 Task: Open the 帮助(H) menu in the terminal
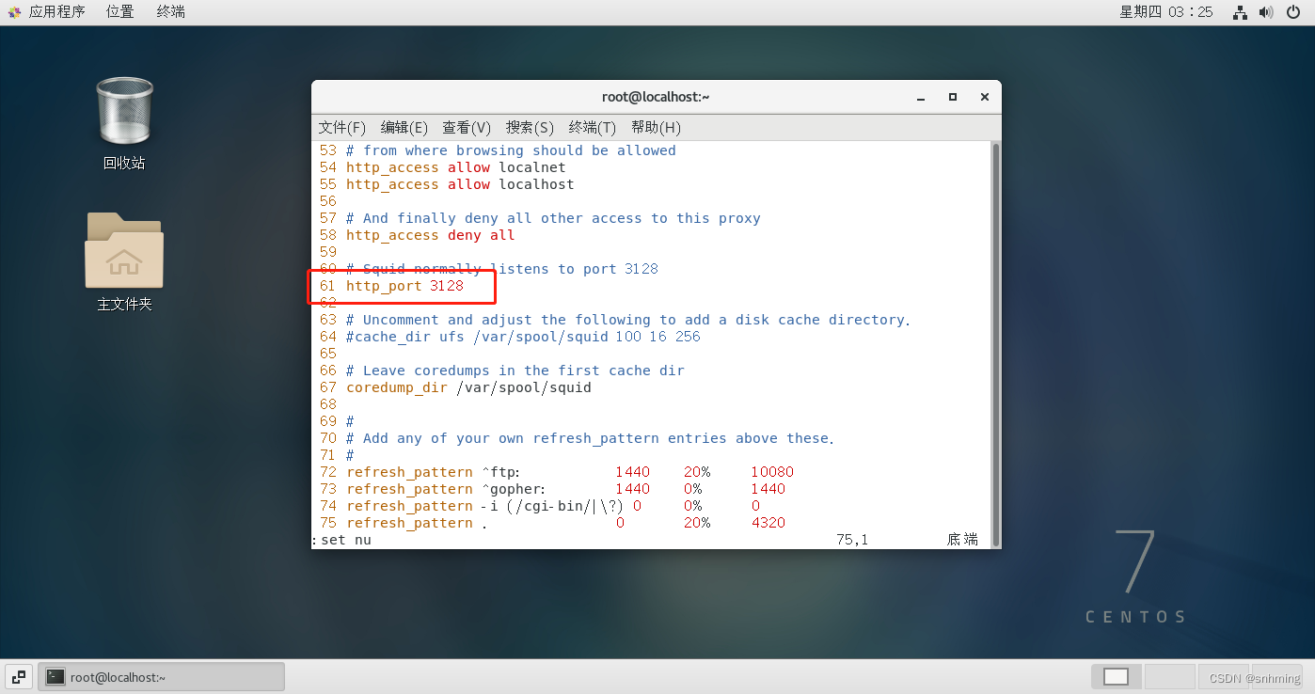coord(656,127)
